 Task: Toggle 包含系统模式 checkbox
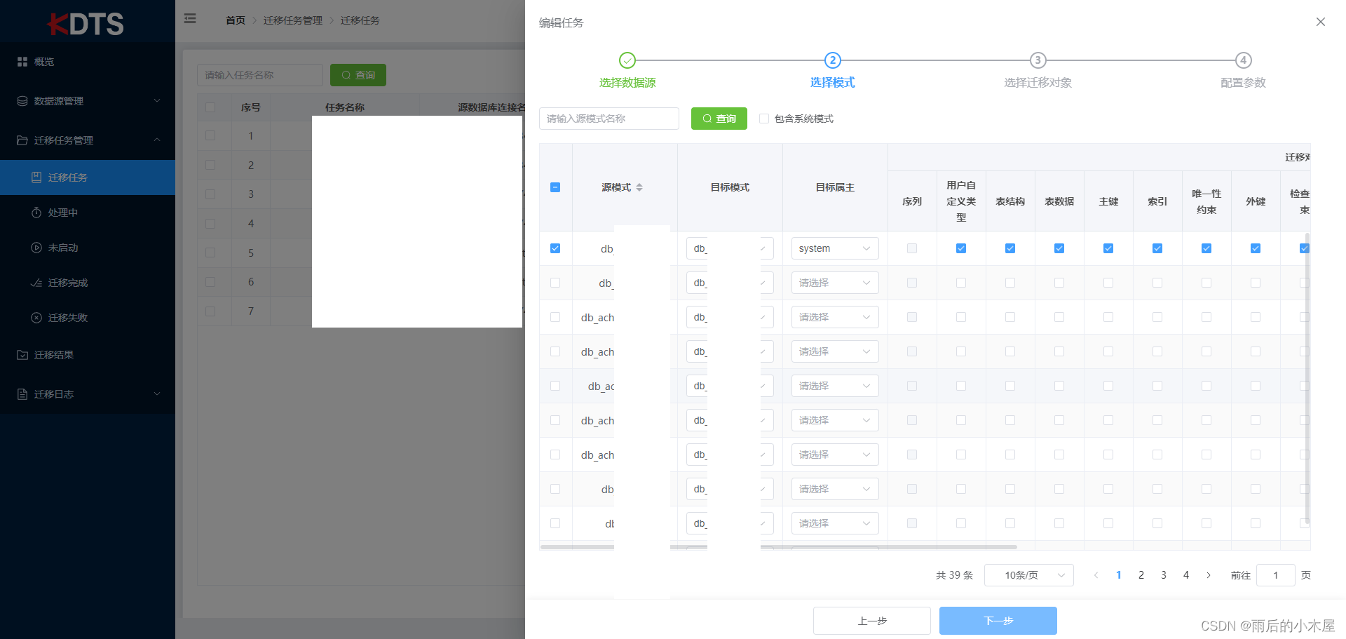point(764,119)
